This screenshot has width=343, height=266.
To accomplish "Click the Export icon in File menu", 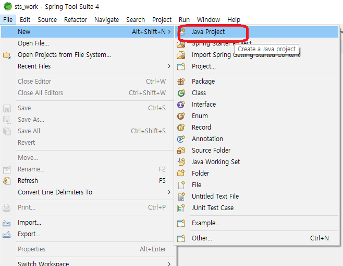I will 6,235.
